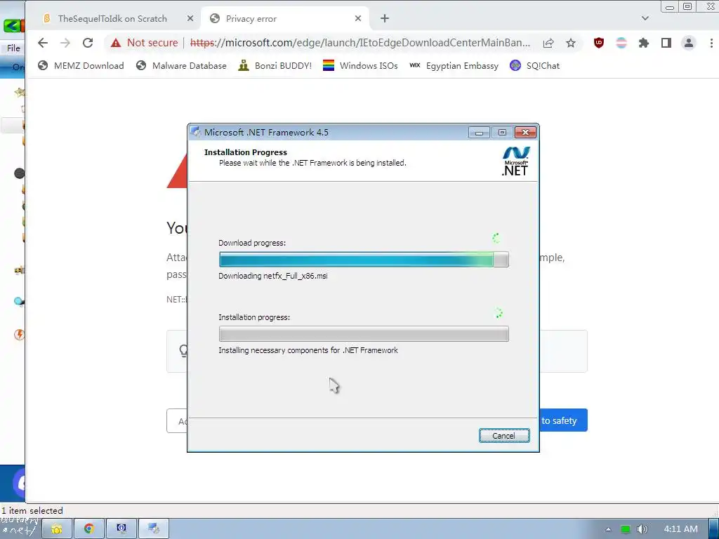The width and height of the screenshot is (719, 539).
Task: Open a new browser tab
Action: click(385, 18)
